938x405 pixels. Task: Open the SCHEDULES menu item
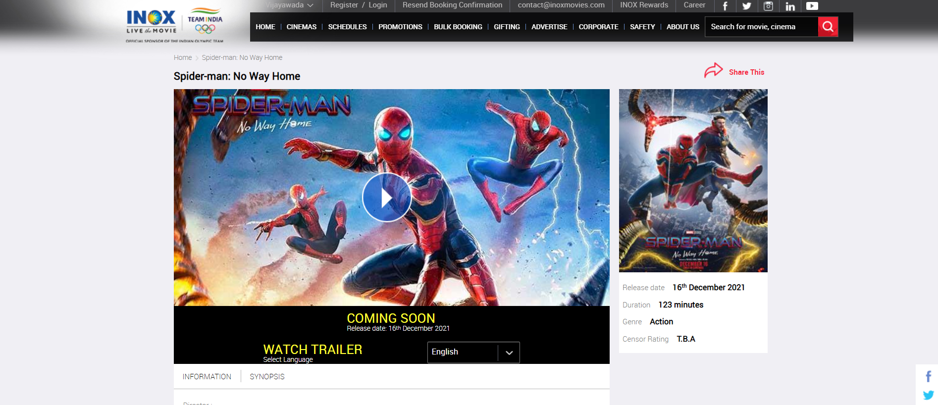click(x=347, y=27)
